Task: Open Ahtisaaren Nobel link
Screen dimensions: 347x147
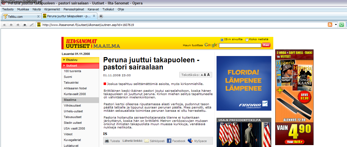Action: coord(75,88)
